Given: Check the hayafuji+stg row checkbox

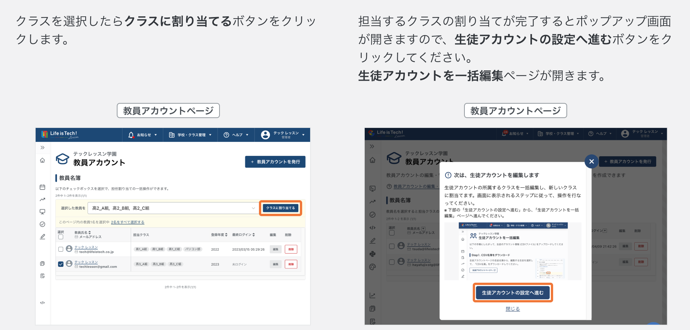Looking at the screenshot, I should click(392, 262).
